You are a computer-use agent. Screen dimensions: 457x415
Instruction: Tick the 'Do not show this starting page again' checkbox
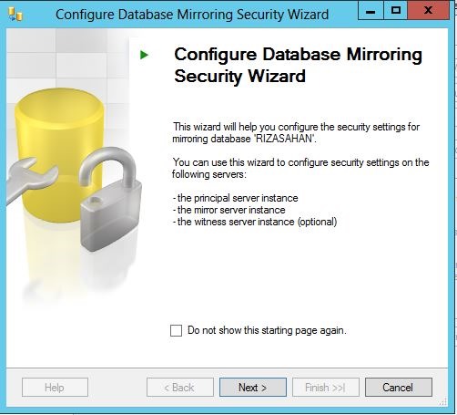pyautogui.click(x=176, y=330)
